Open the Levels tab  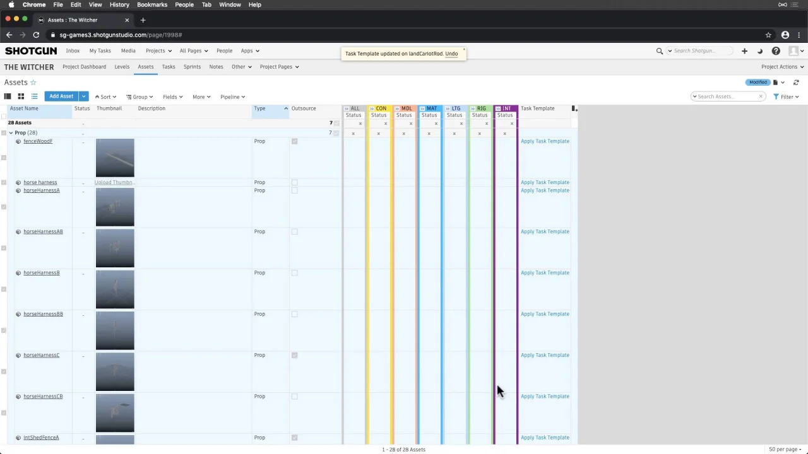[122, 67]
